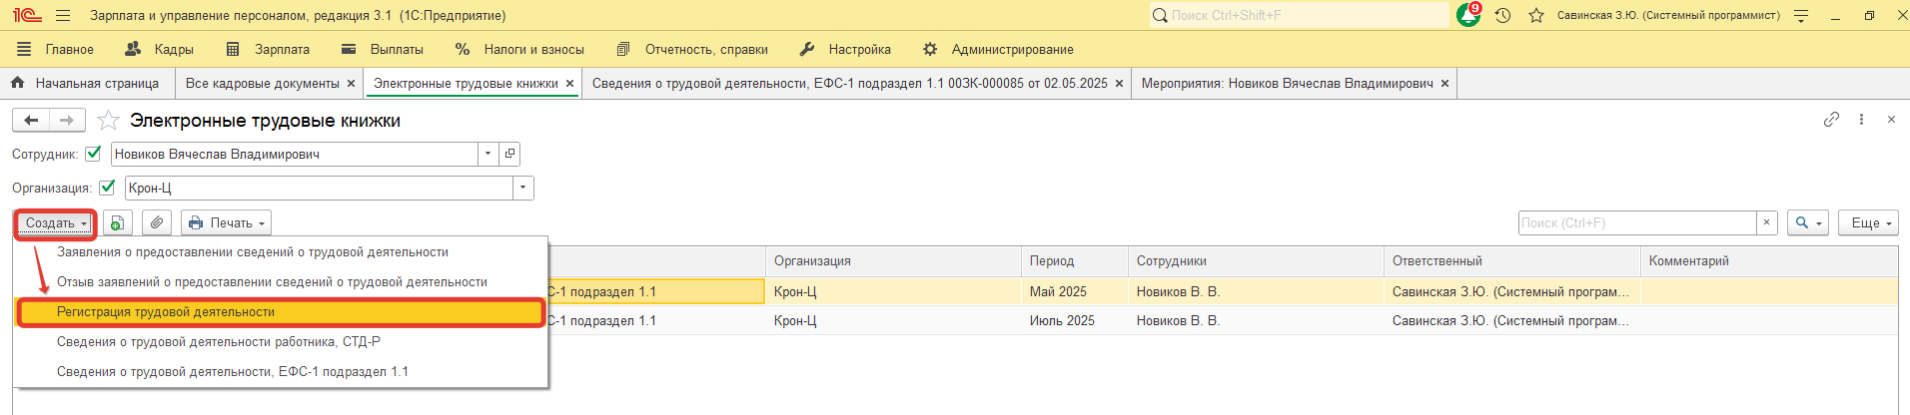Screen dimensions: 1910x415
Task: Click the notifications bell icon
Action: [1468, 15]
